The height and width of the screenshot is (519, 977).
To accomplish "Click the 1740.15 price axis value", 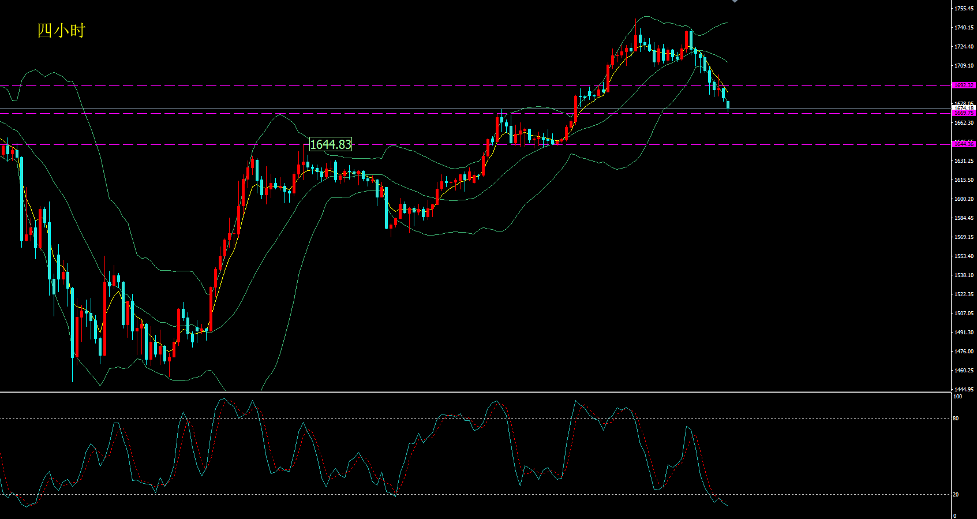I will 964,28.
